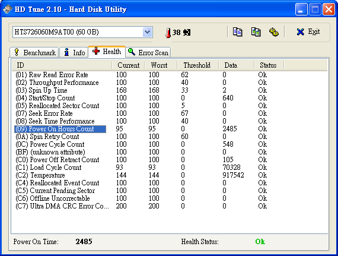Click the red cross Health tab icon
This screenshot has width=338, height=256.
pyautogui.click(x=96, y=51)
